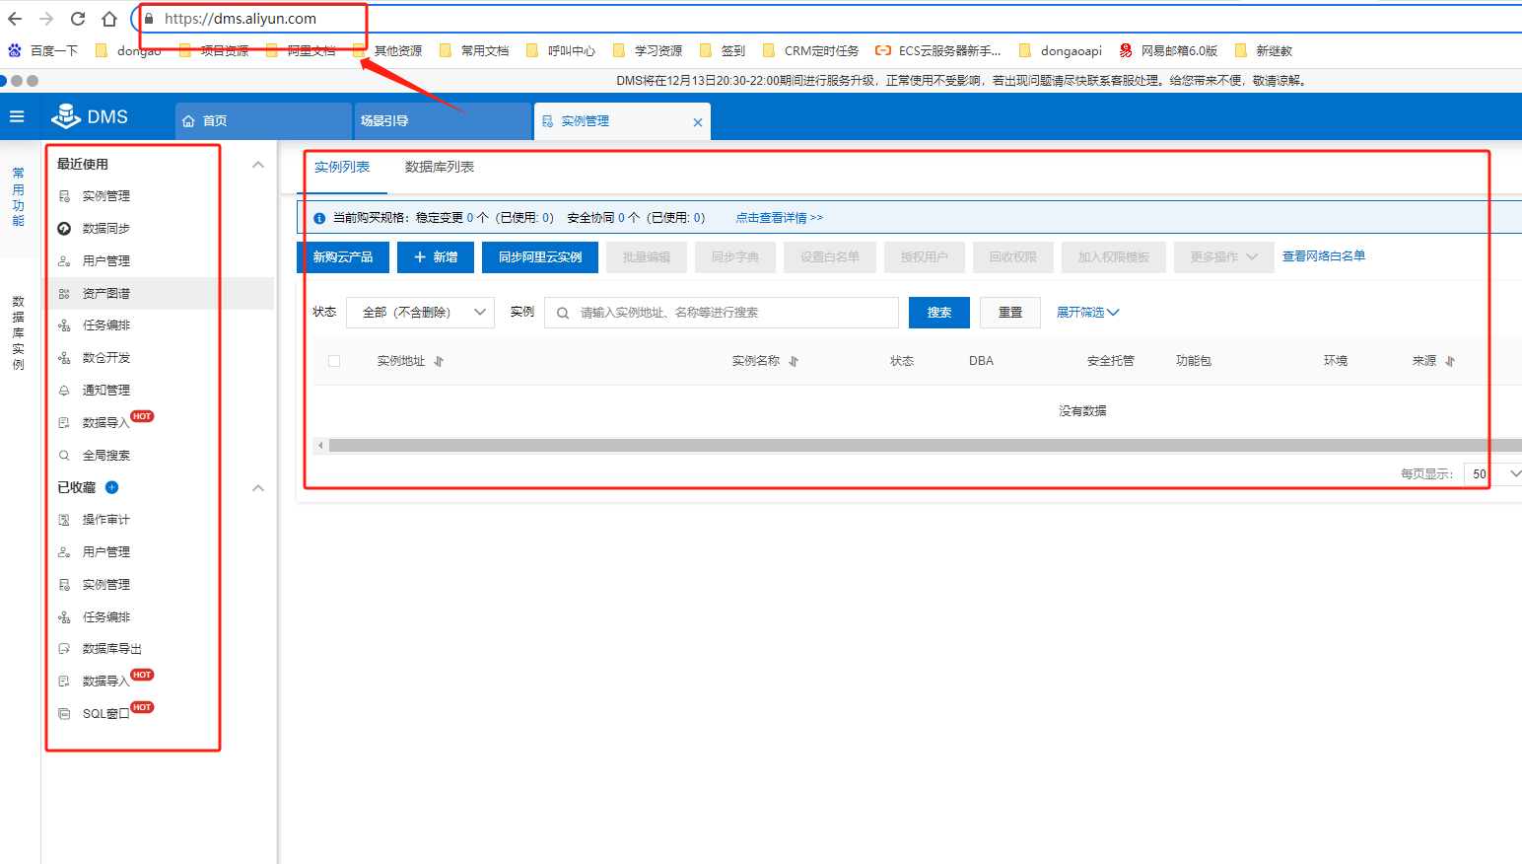Click the browser forward arrow
This screenshot has height=864, width=1522.
tap(46, 19)
